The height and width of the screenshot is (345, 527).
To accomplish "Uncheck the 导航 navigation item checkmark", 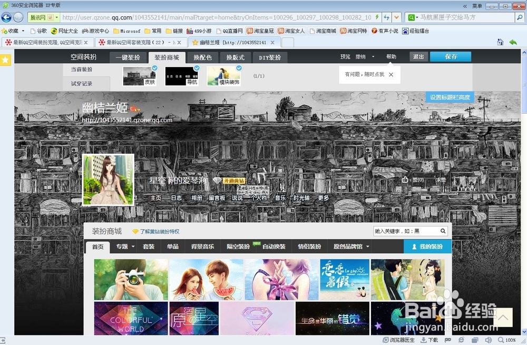I will tap(197, 68).
